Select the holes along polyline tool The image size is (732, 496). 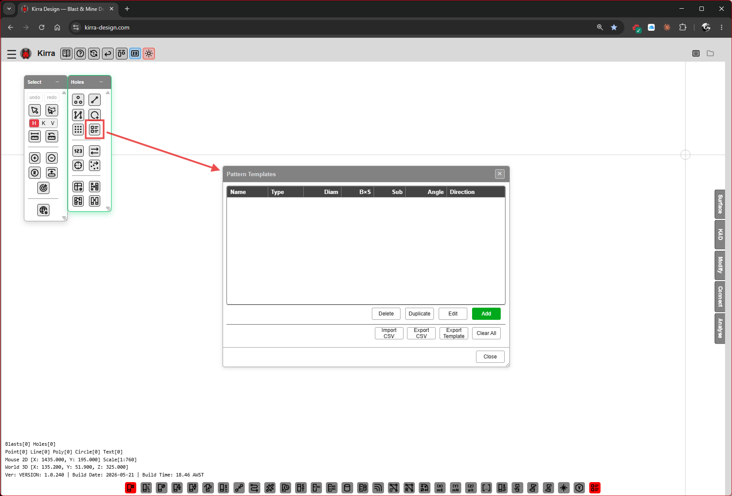tap(78, 115)
